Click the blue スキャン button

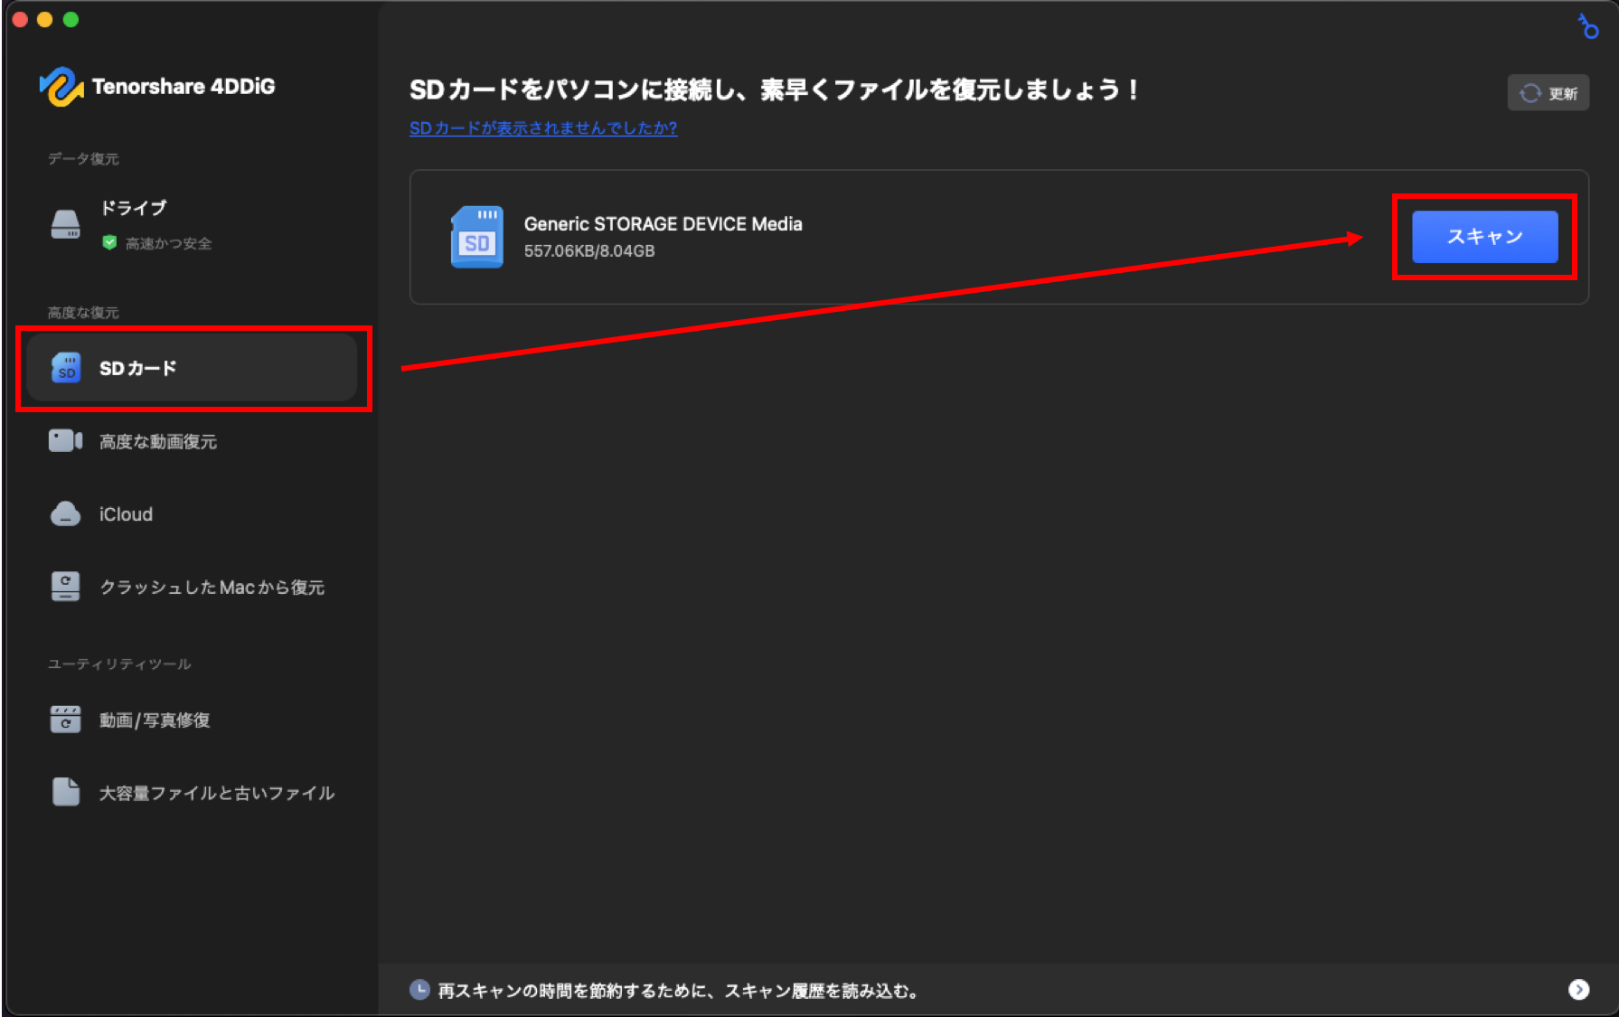[1484, 237]
